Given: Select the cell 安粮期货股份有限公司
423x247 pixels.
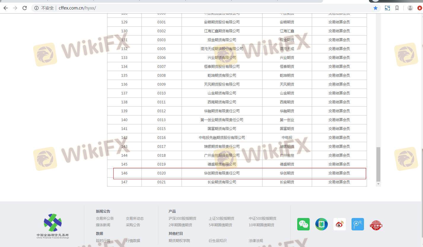Looking at the screenshot, I should [222, 22].
